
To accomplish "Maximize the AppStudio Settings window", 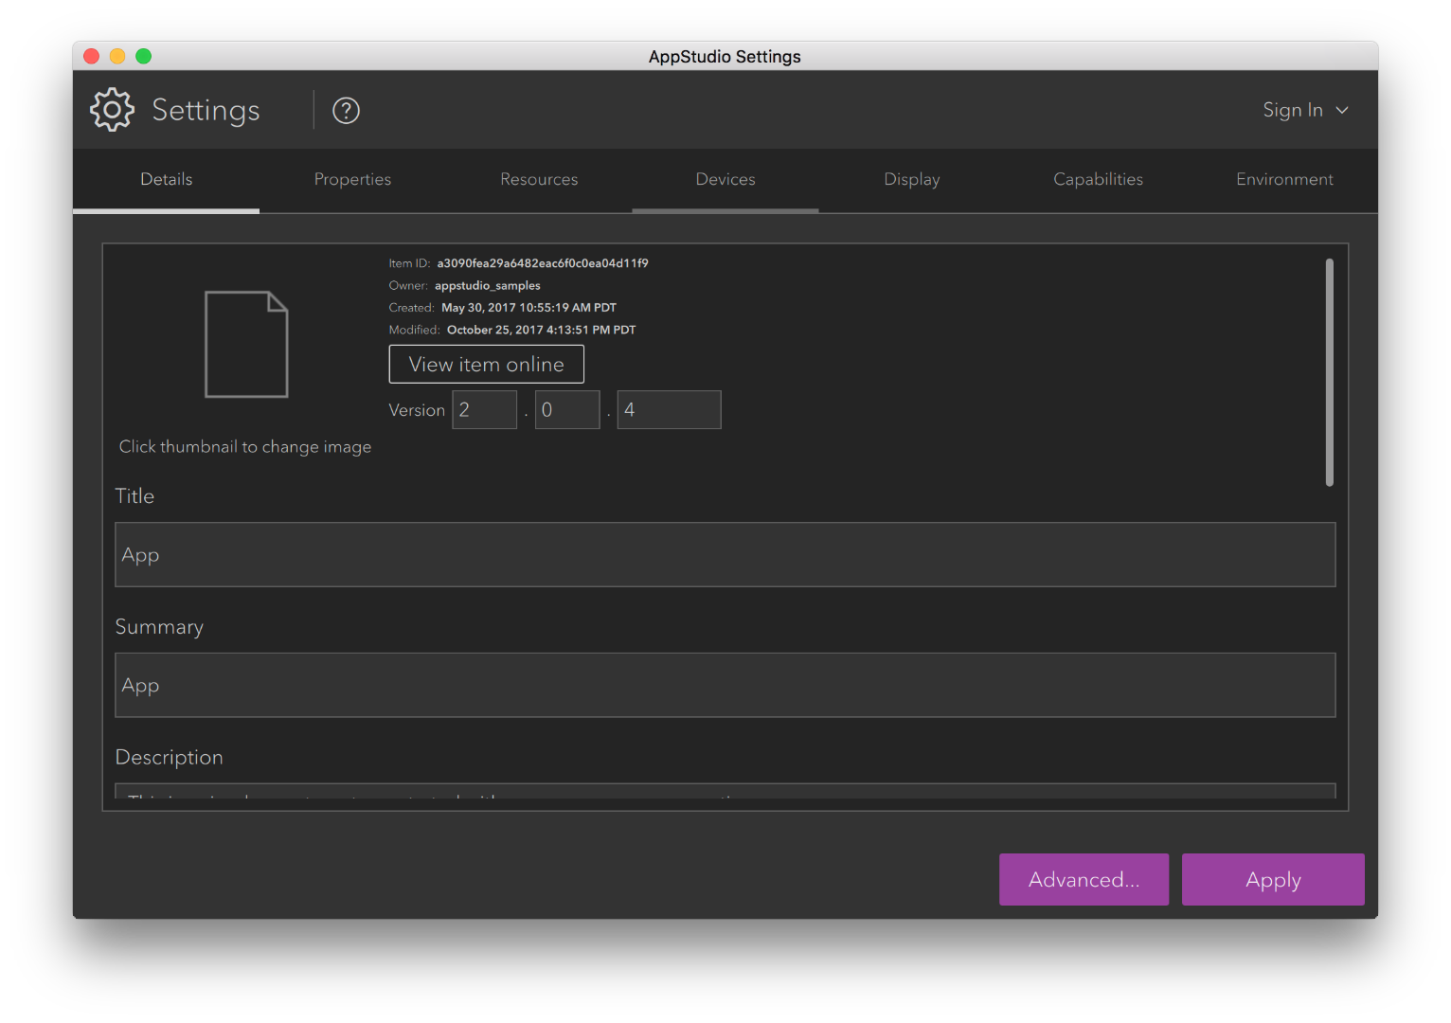I will pos(144,56).
